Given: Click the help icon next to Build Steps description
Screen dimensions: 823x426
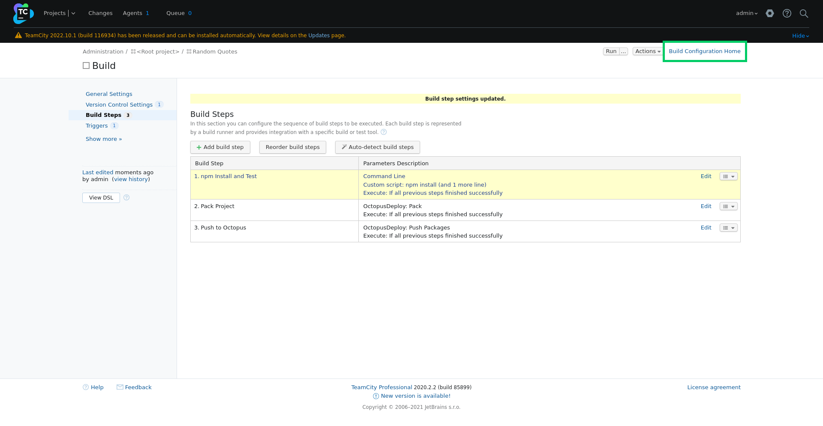Looking at the screenshot, I should click(384, 132).
